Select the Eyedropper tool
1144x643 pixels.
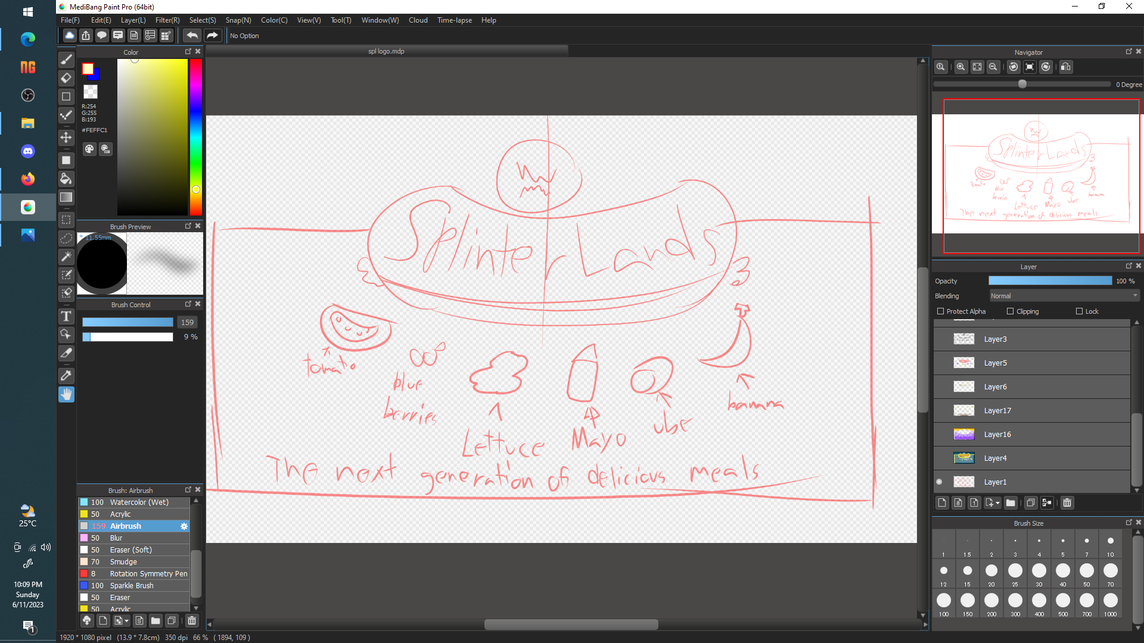(x=66, y=376)
